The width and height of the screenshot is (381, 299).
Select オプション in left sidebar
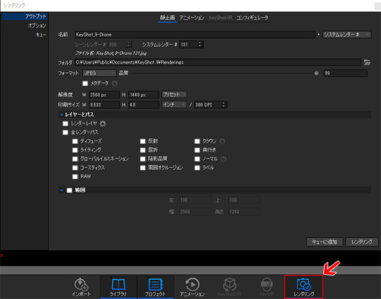pyautogui.click(x=36, y=25)
